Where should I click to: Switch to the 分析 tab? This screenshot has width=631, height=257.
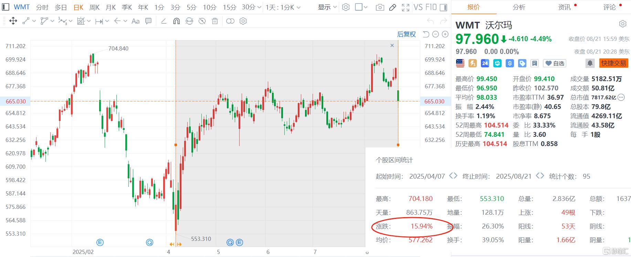click(519, 7)
